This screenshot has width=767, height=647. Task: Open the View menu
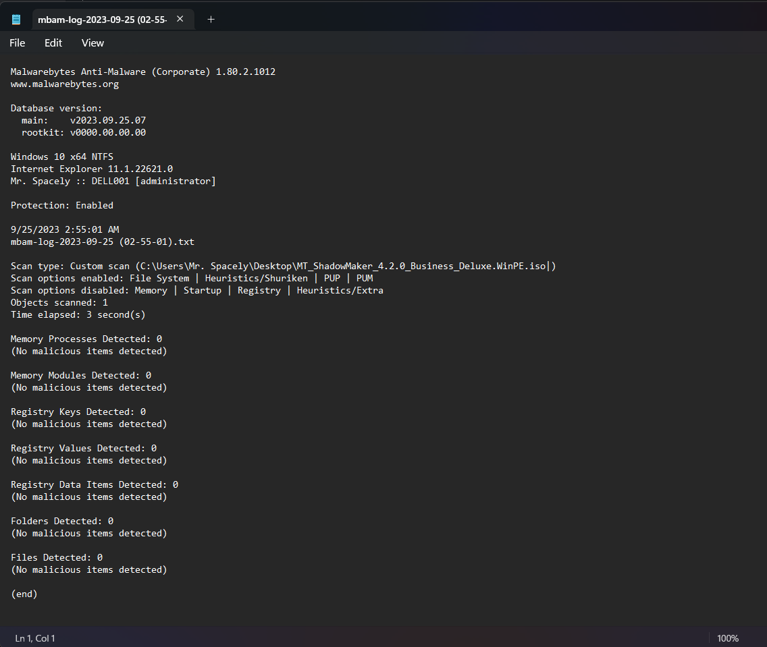(92, 43)
